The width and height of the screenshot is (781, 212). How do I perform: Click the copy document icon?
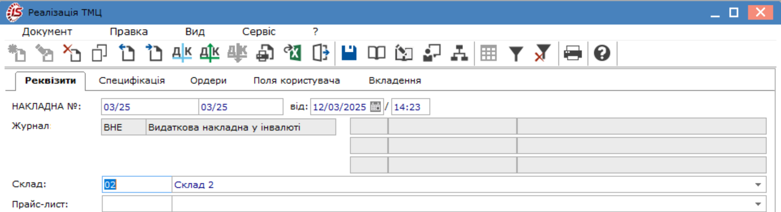[x=99, y=53]
